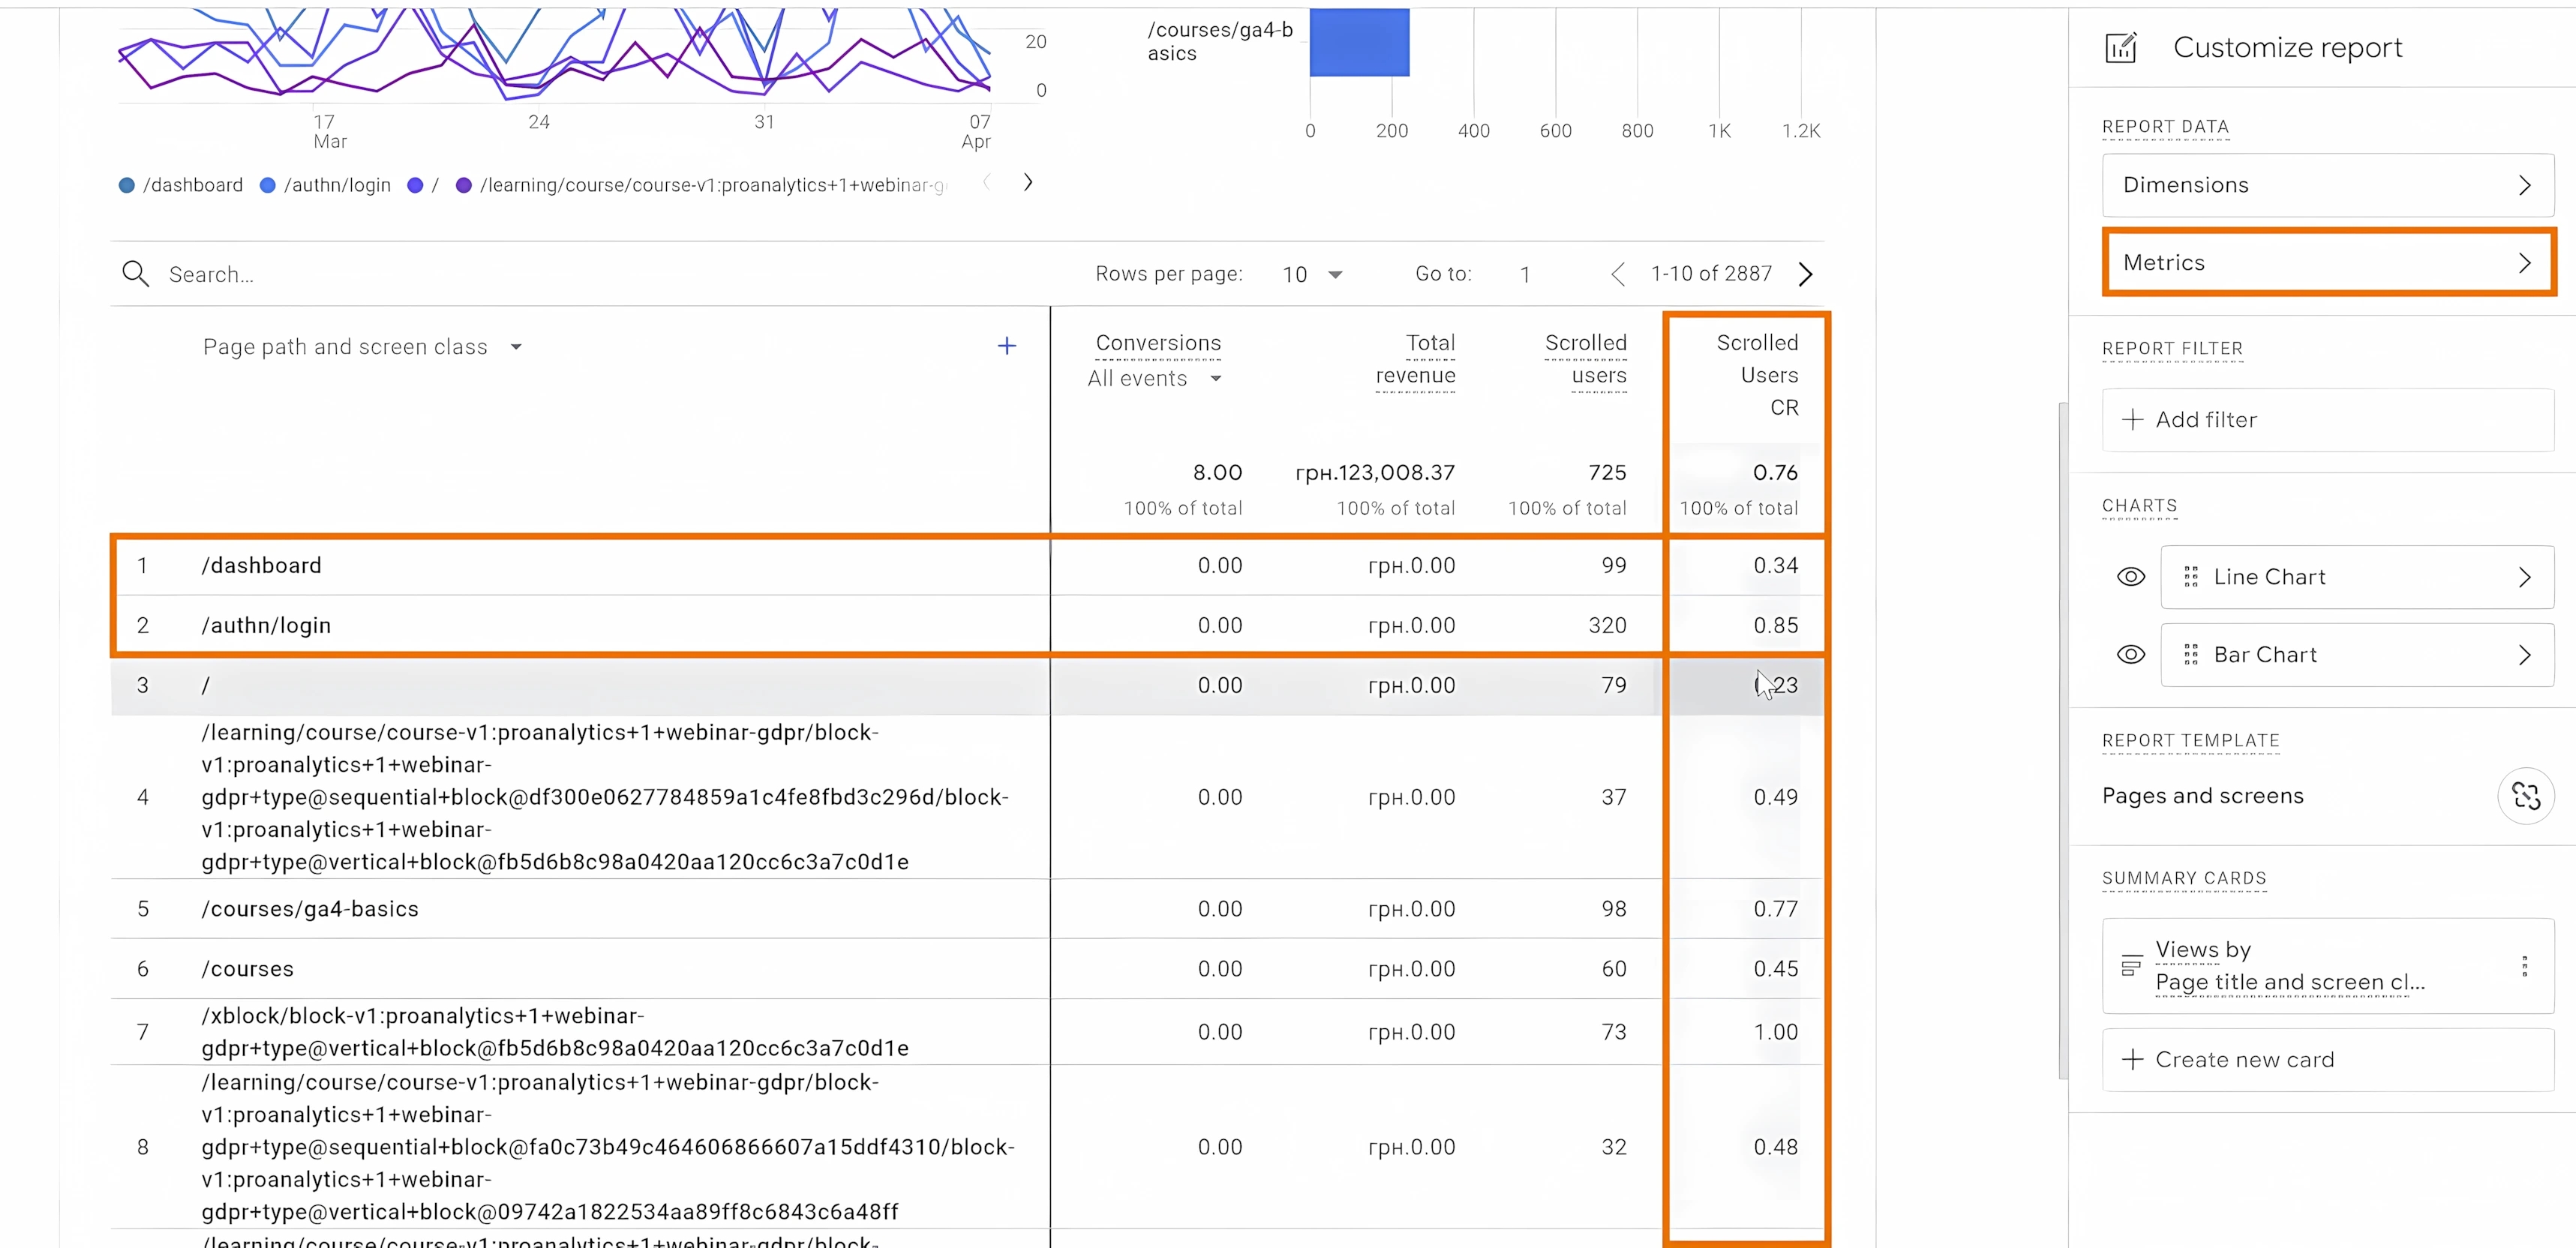Grab the Bar Chart drag handle
The height and width of the screenshot is (1248, 2576).
(2191, 655)
